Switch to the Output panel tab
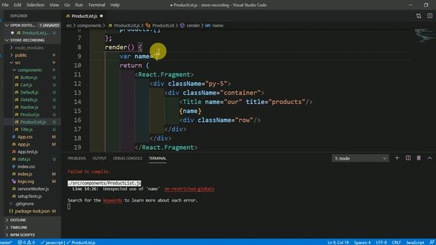This screenshot has width=436, height=245. [x=99, y=159]
